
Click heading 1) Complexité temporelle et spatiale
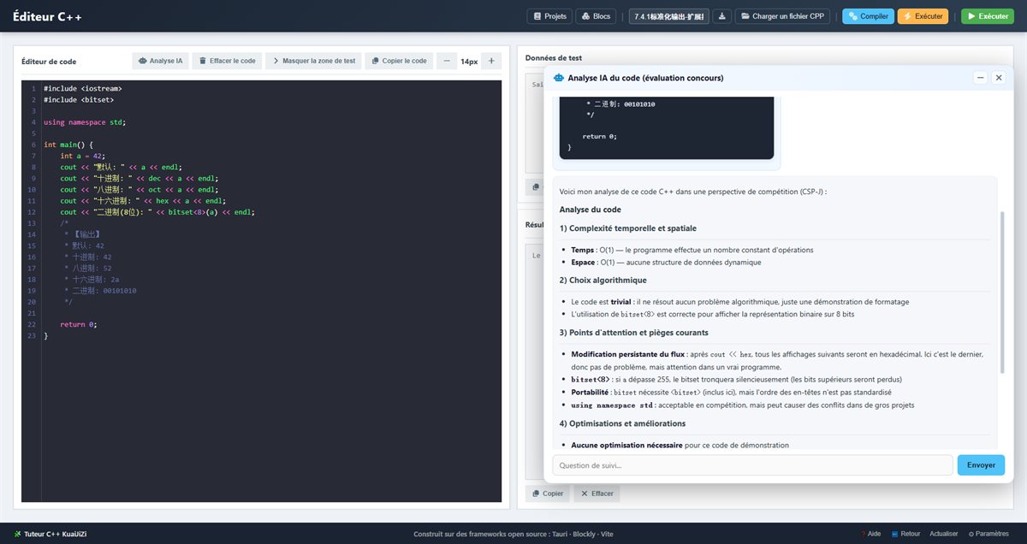[x=627, y=228]
